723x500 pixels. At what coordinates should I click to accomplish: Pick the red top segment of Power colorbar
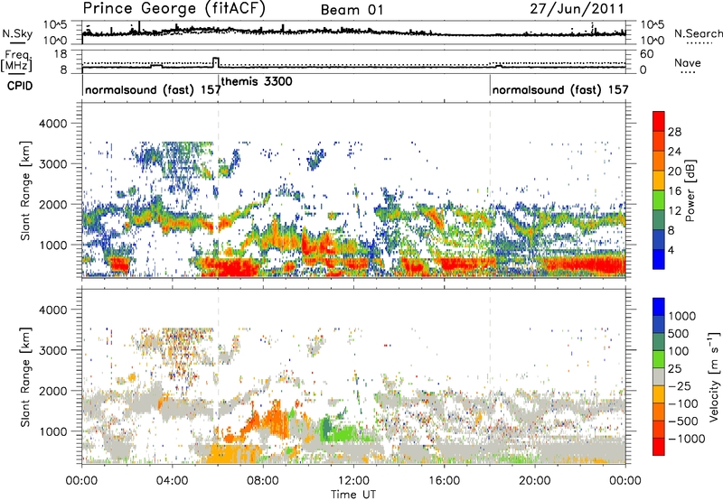659,121
